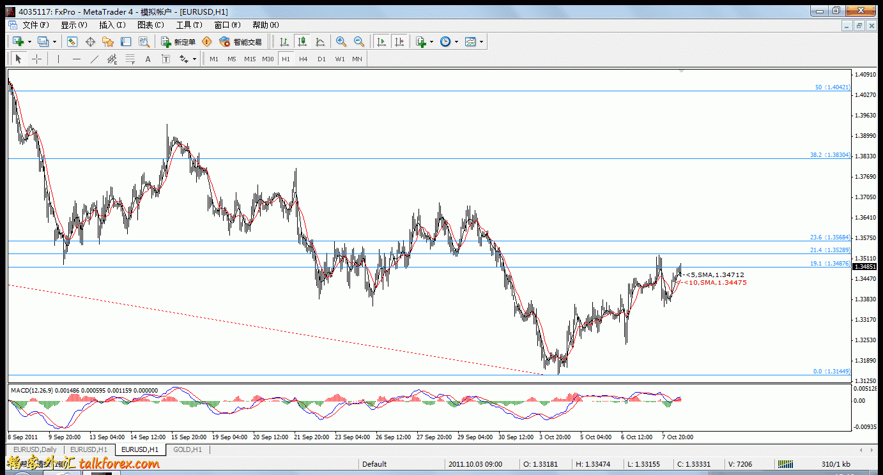
Task: Zoom out of the chart
Action: coord(359,41)
